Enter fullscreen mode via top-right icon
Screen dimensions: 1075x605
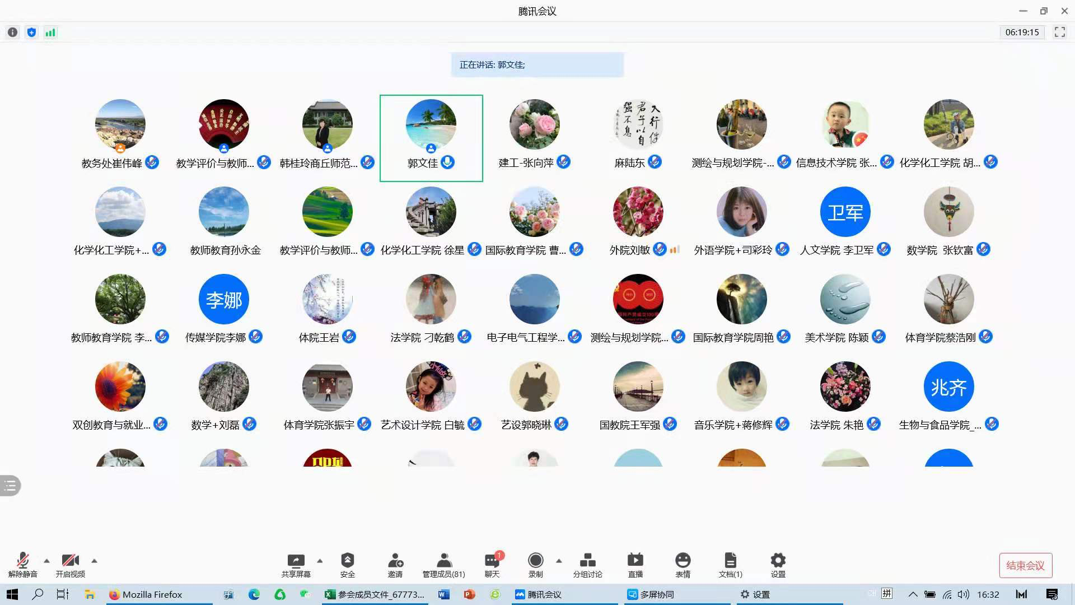pyautogui.click(x=1059, y=32)
